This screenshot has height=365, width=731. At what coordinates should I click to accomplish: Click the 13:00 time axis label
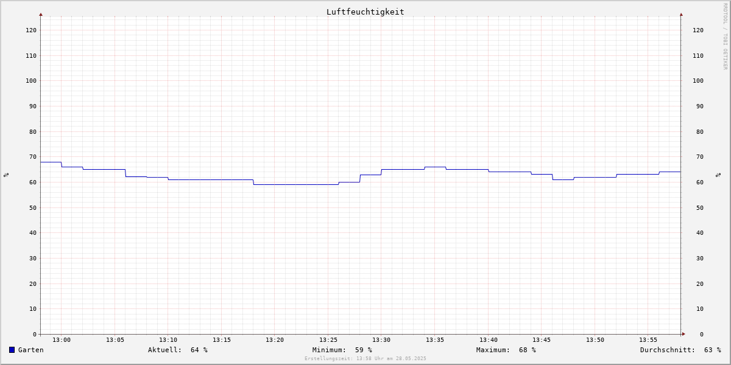(x=62, y=340)
